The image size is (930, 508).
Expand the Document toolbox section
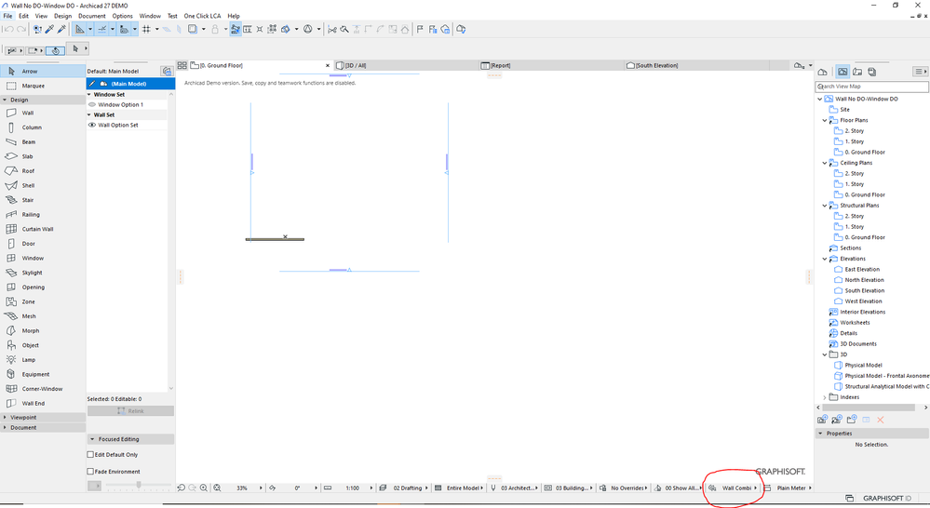pos(5,427)
